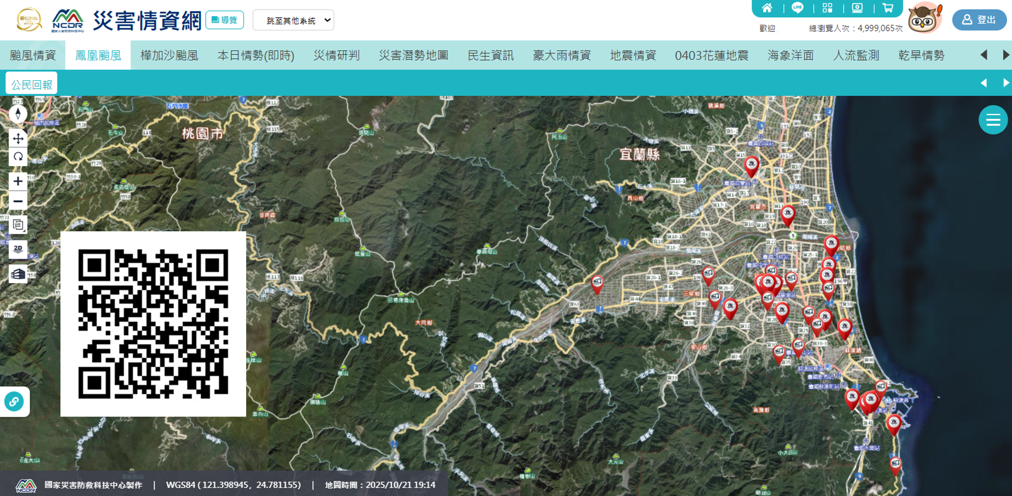Switch to 颱風情資 tab

(x=33, y=55)
